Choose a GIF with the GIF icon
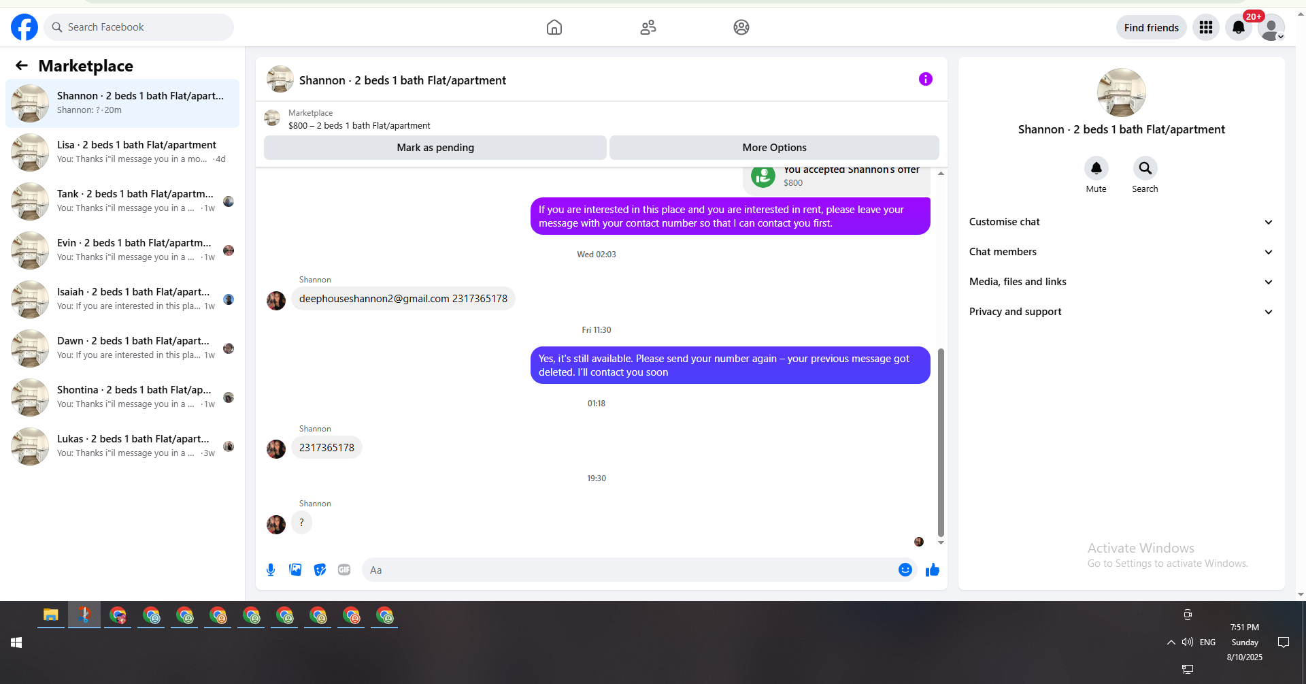The width and height of the screenshot is (1306, 684). [x=344, y=570]
